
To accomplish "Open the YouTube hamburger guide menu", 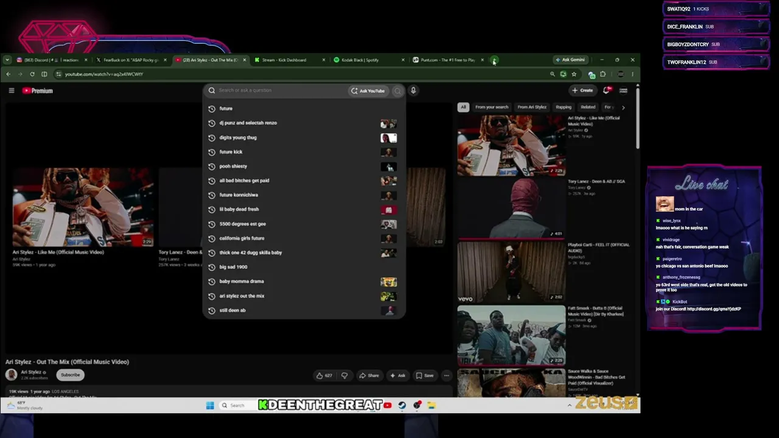I will click(x=12, y=91).
